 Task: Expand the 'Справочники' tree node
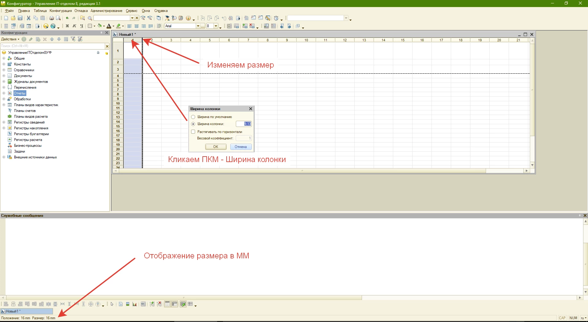pyautogui.click(x=4, y=70)
